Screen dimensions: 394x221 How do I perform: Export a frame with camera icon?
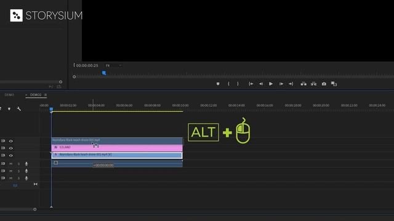click(x=324, y=84)
